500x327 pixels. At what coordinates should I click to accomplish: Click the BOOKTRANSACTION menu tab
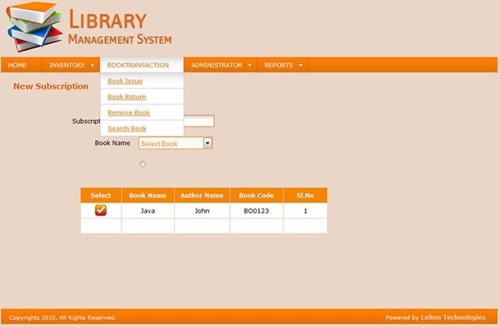pyautogui.click(x=142, y=65)
